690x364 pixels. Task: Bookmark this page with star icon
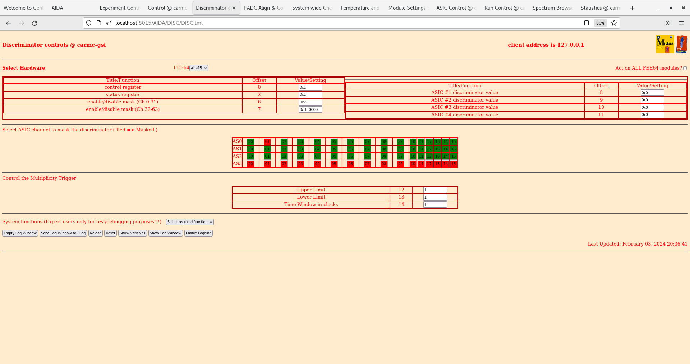[614, 23]
